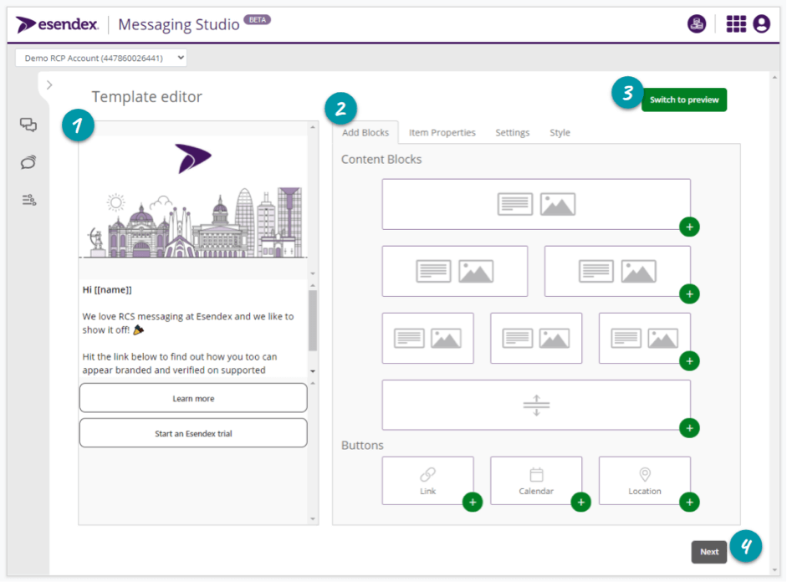Screen dimensions: 787x582
Task: Click the message text scroll down arrow
Action: coord(313,371)
